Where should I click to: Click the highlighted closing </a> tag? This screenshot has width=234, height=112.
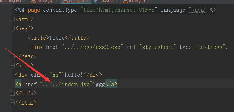pyautogui.click(x=111, y=84)
